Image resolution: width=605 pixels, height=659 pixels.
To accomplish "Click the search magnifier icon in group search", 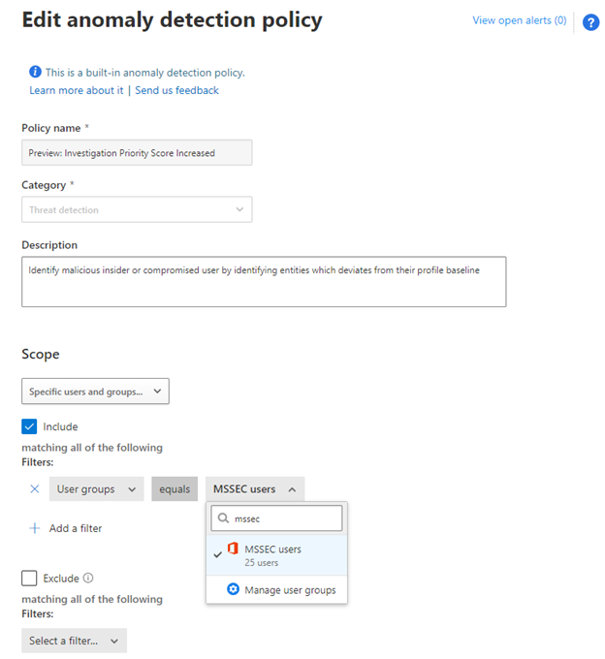I will (222, 518).
